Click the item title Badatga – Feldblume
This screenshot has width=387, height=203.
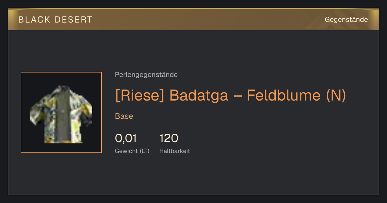tap(246, 95)
